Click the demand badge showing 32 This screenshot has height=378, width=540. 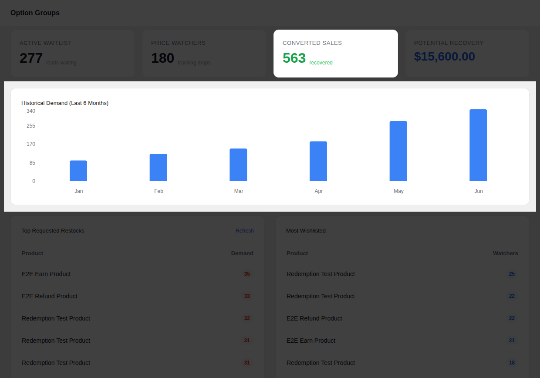pyautogui.click(x=247, y=318)
